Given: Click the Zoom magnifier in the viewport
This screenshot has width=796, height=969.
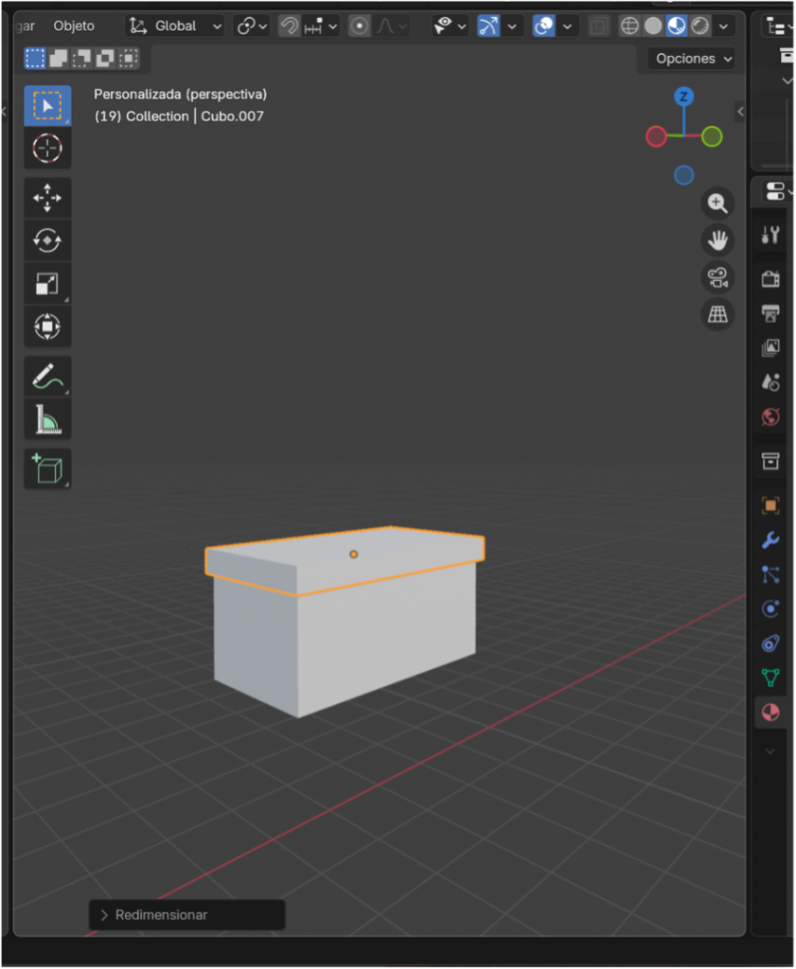Looking at the screenshot, I should coord(717,203).
